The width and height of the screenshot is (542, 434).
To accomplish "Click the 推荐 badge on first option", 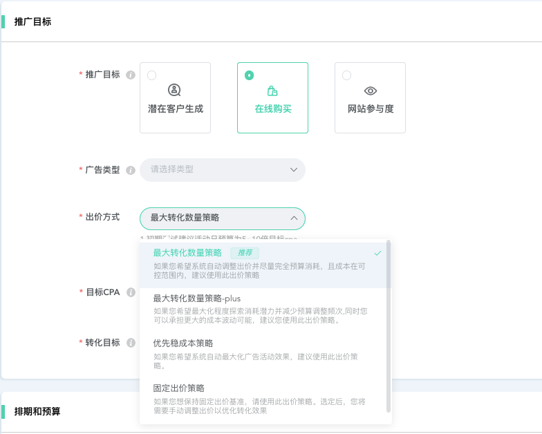I will coord(245,253).
